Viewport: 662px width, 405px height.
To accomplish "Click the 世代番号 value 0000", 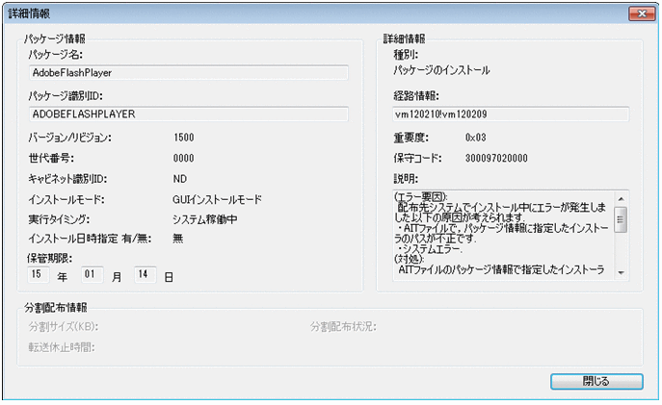I will click(184, 158).
